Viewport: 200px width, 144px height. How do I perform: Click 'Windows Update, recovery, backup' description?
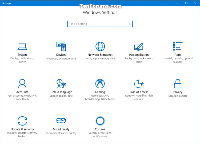[x=22, y=135]
